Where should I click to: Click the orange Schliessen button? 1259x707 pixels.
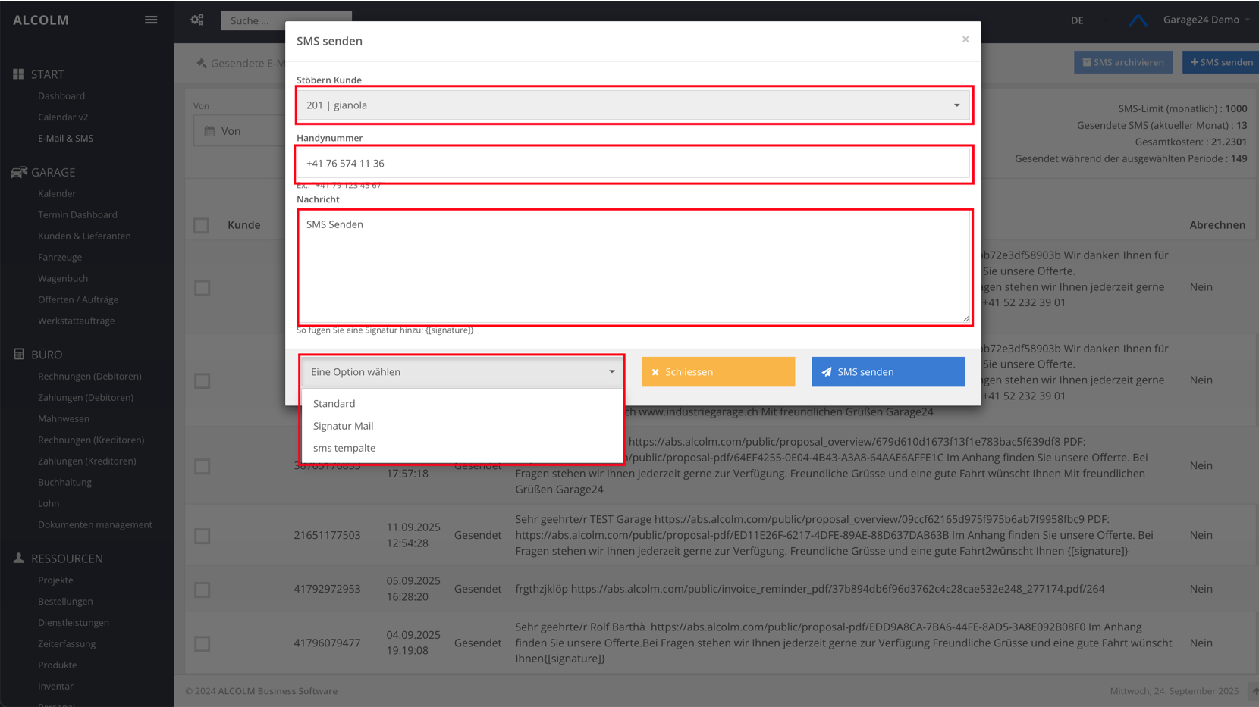pyautogui.click(x=717, y=372)
